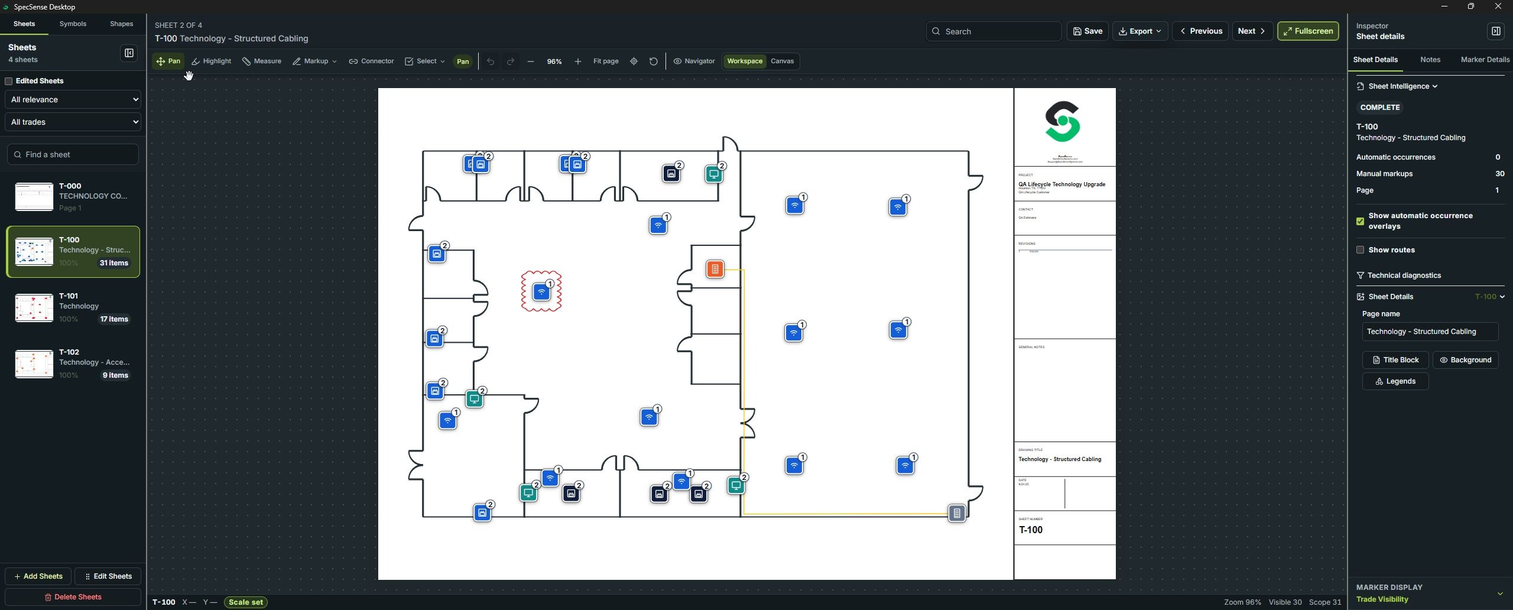Click the Title Block button
The height and width of the screenshot is (610, 1513).
point(1395,360)
